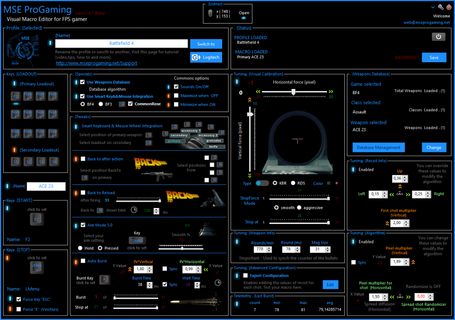Click the pink dot Color swatch
Screen dimensions: 455x320
(x=337, y=183)
